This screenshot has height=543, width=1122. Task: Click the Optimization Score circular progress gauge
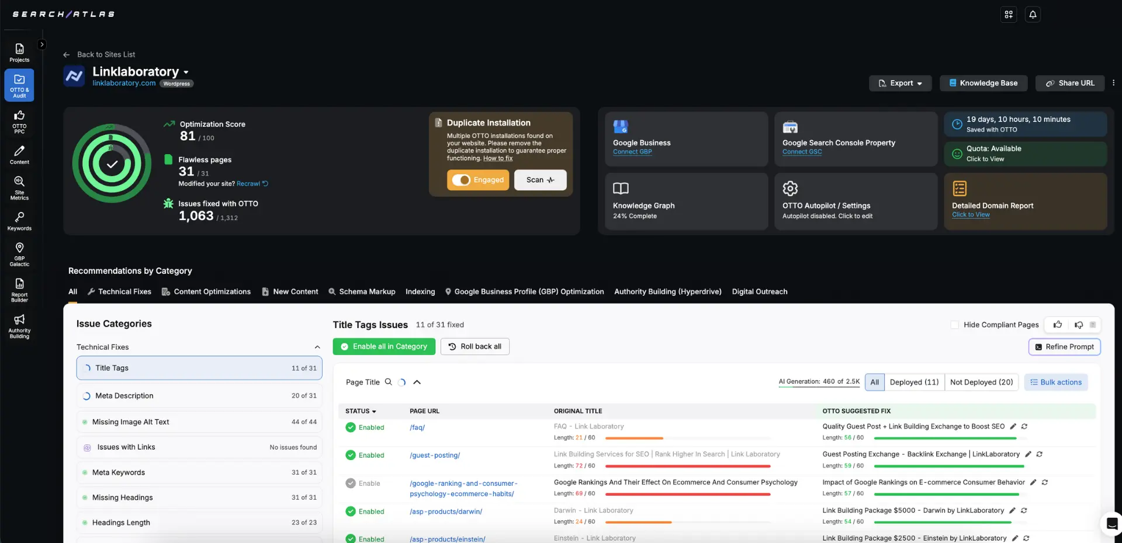click(112, 163)
